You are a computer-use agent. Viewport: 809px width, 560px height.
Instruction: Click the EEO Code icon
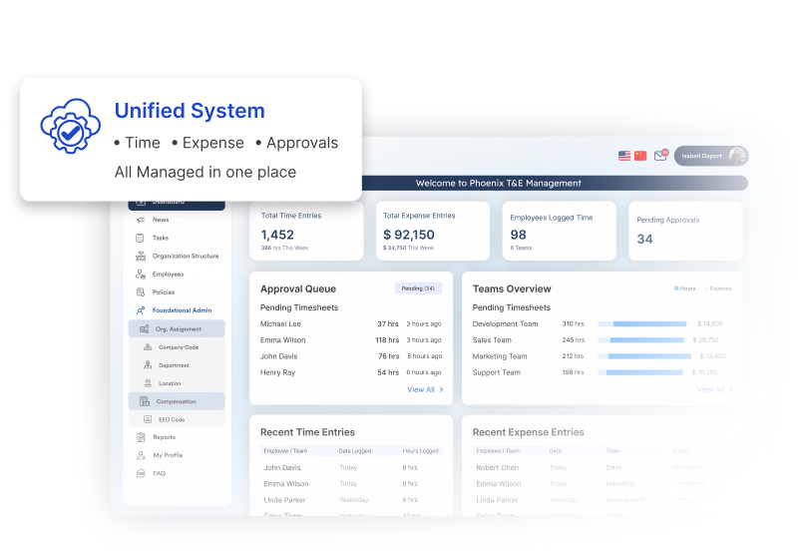point(148,419)
